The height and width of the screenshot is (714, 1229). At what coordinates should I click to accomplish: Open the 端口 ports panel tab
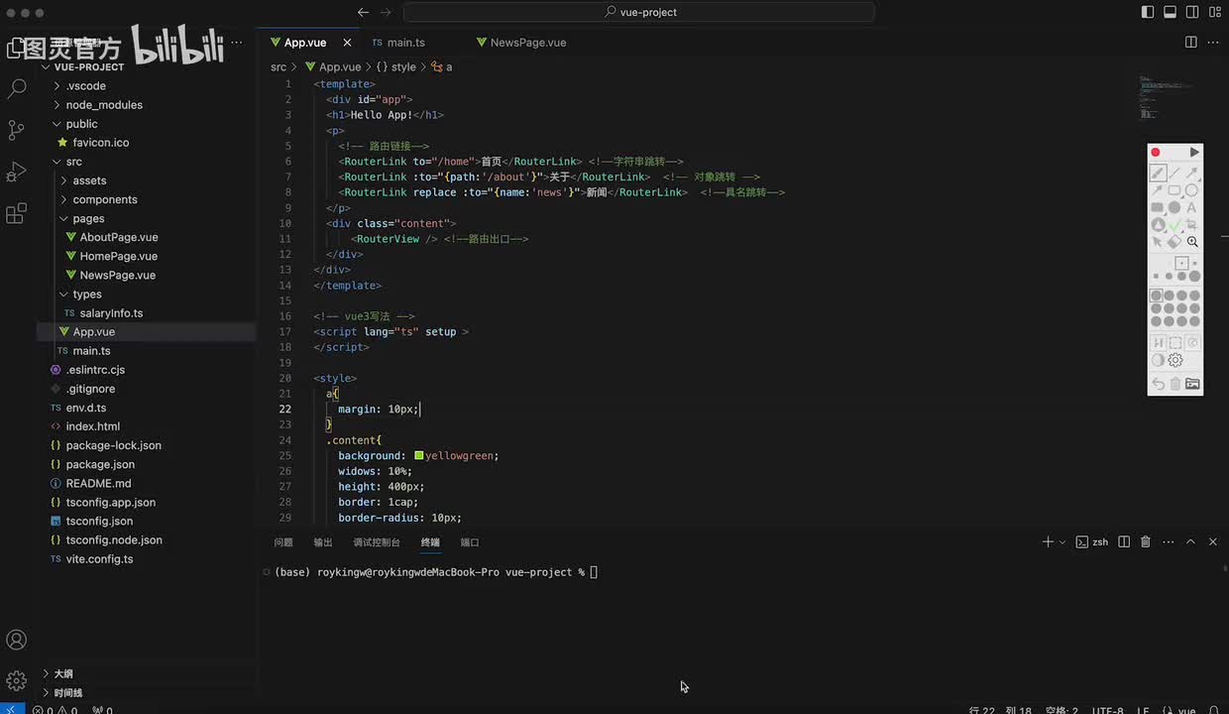(x=470, y=542)
